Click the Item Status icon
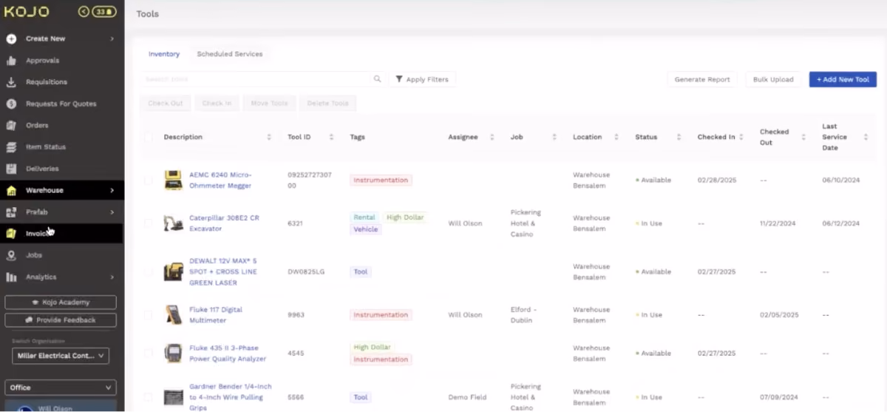Image resolution: width=887 pixels, height=412 pixels. pyautogui.click(x=11, y=147)
